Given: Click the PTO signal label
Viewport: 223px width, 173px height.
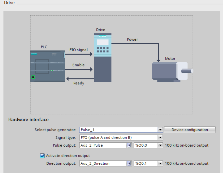Looking at the screenshot, I should 79,50.
